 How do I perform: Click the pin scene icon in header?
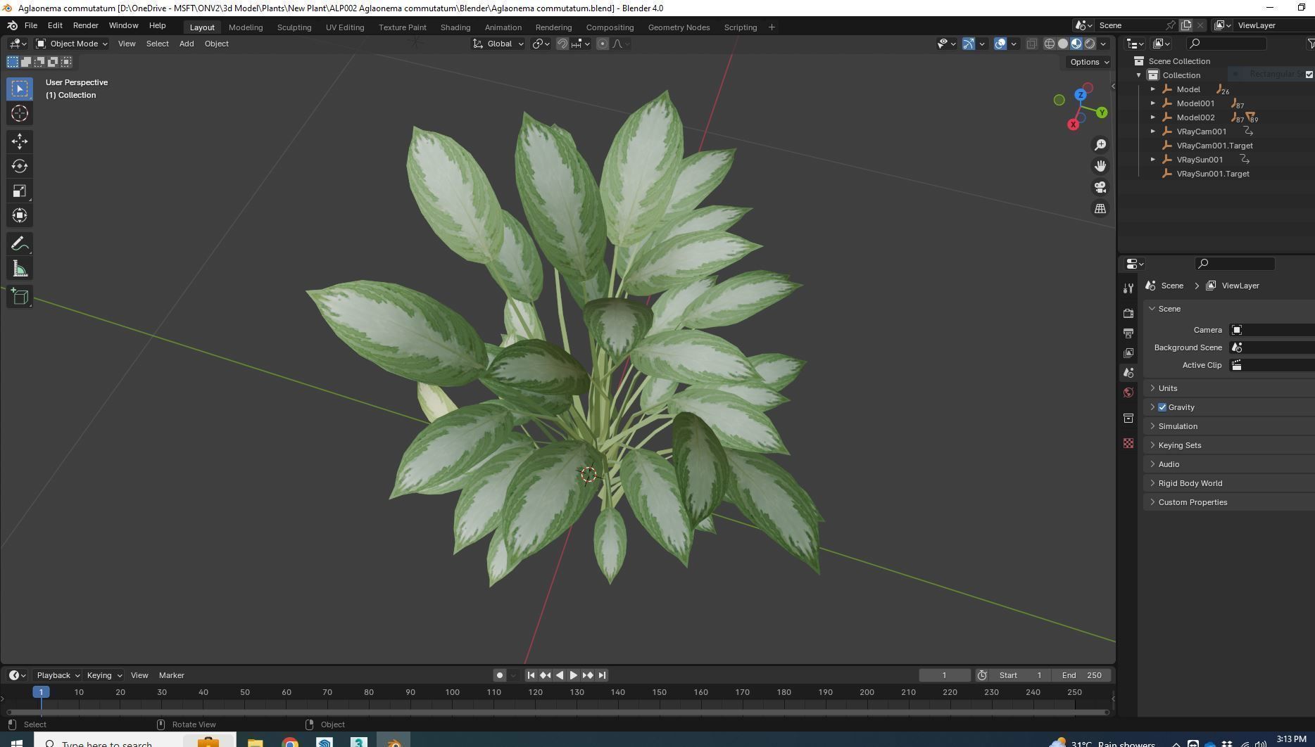coord(1171,25)
